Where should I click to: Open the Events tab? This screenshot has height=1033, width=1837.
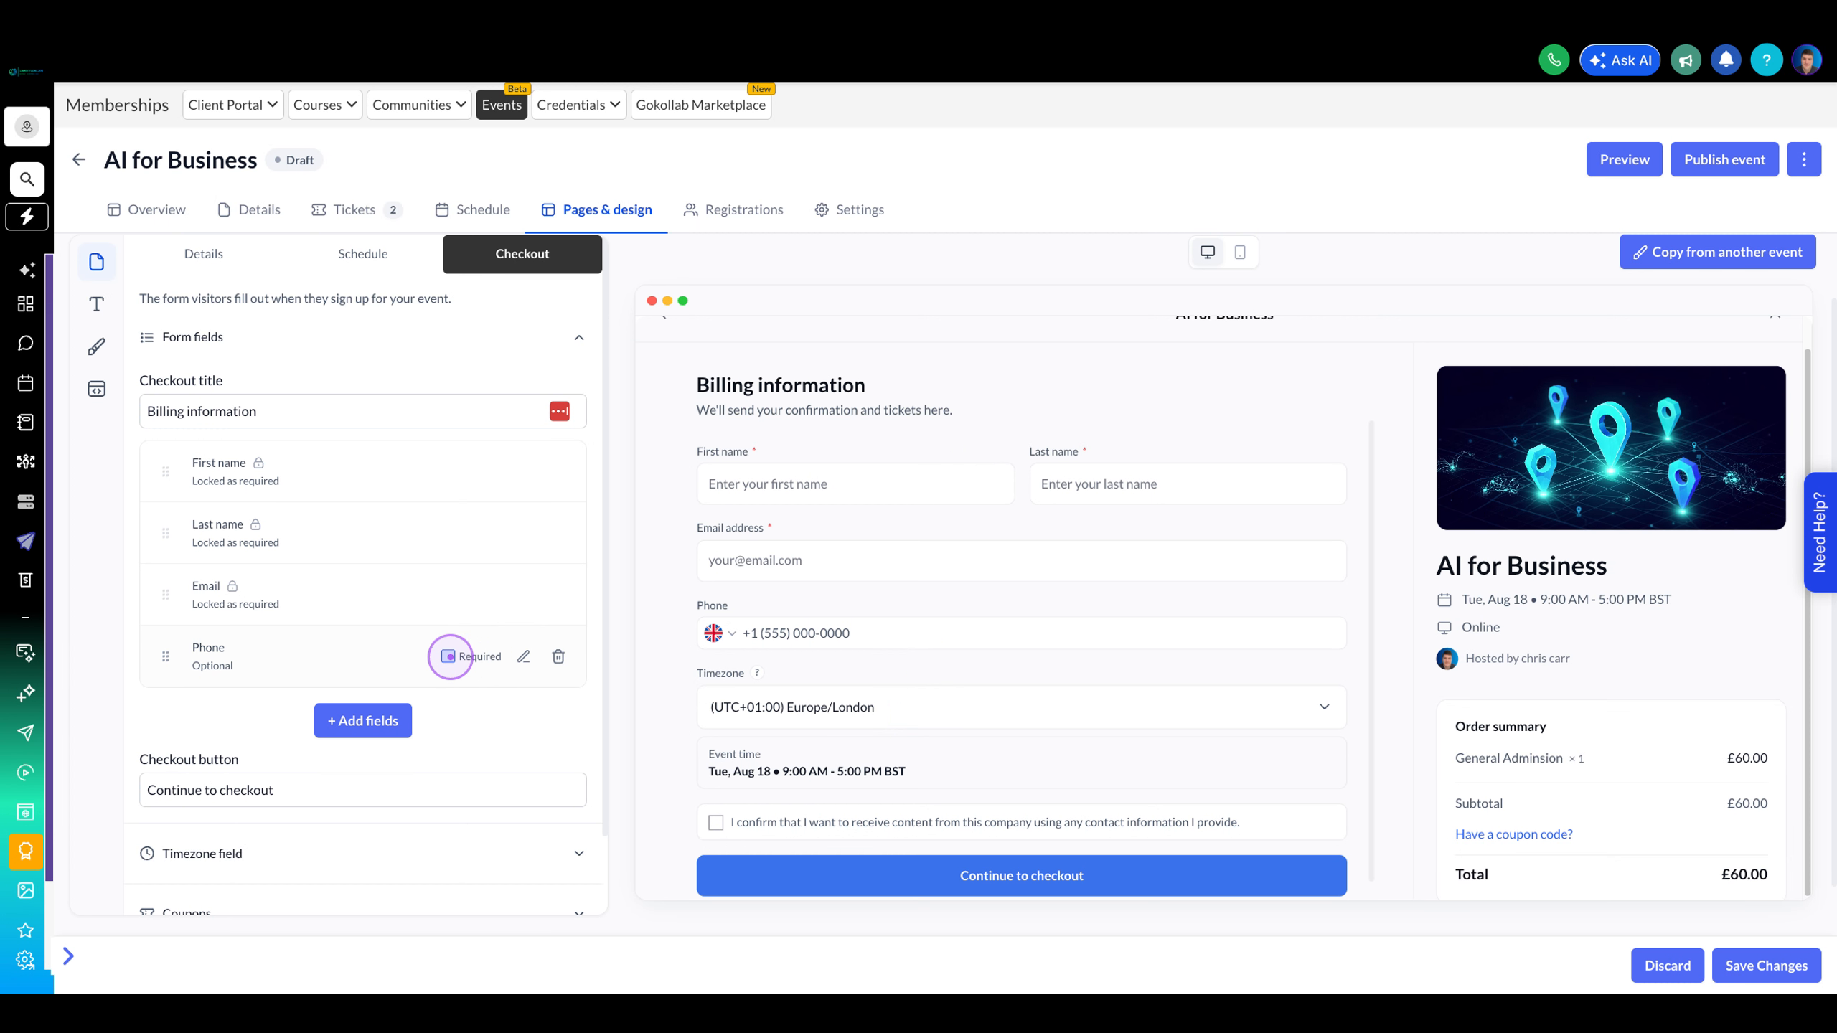click(x=502, y=105)
